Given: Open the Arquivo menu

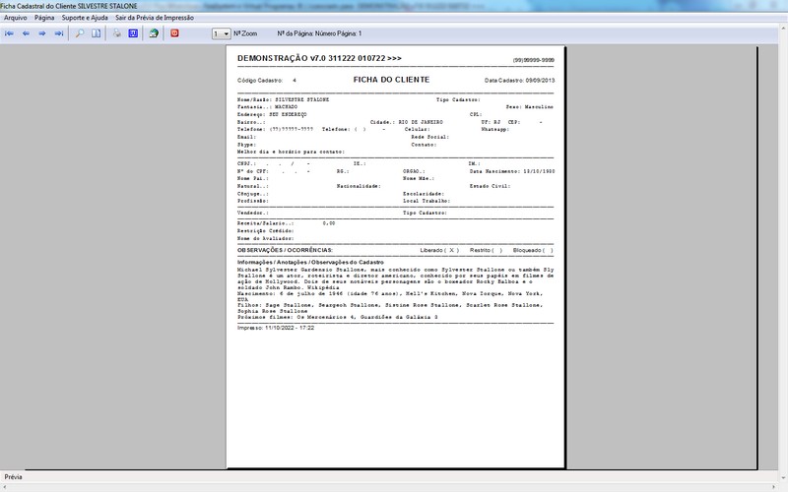Looking at the screenshot, I should (15, 18).
